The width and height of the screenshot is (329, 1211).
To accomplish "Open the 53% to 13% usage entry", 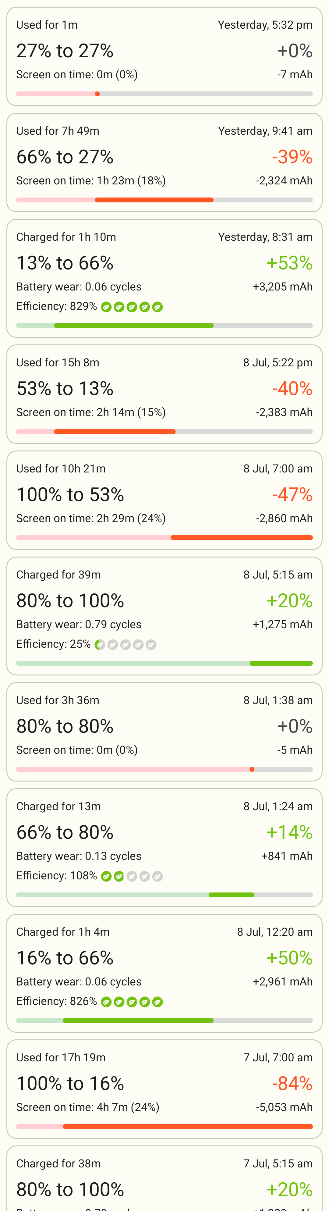I will click(164, 394).
